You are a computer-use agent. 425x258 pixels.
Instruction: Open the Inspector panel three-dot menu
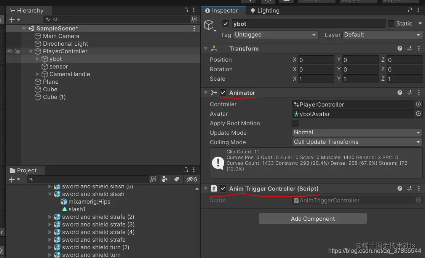(x=418, y=10)
